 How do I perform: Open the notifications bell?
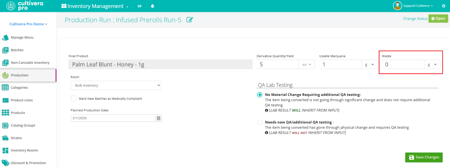point(152,6)
